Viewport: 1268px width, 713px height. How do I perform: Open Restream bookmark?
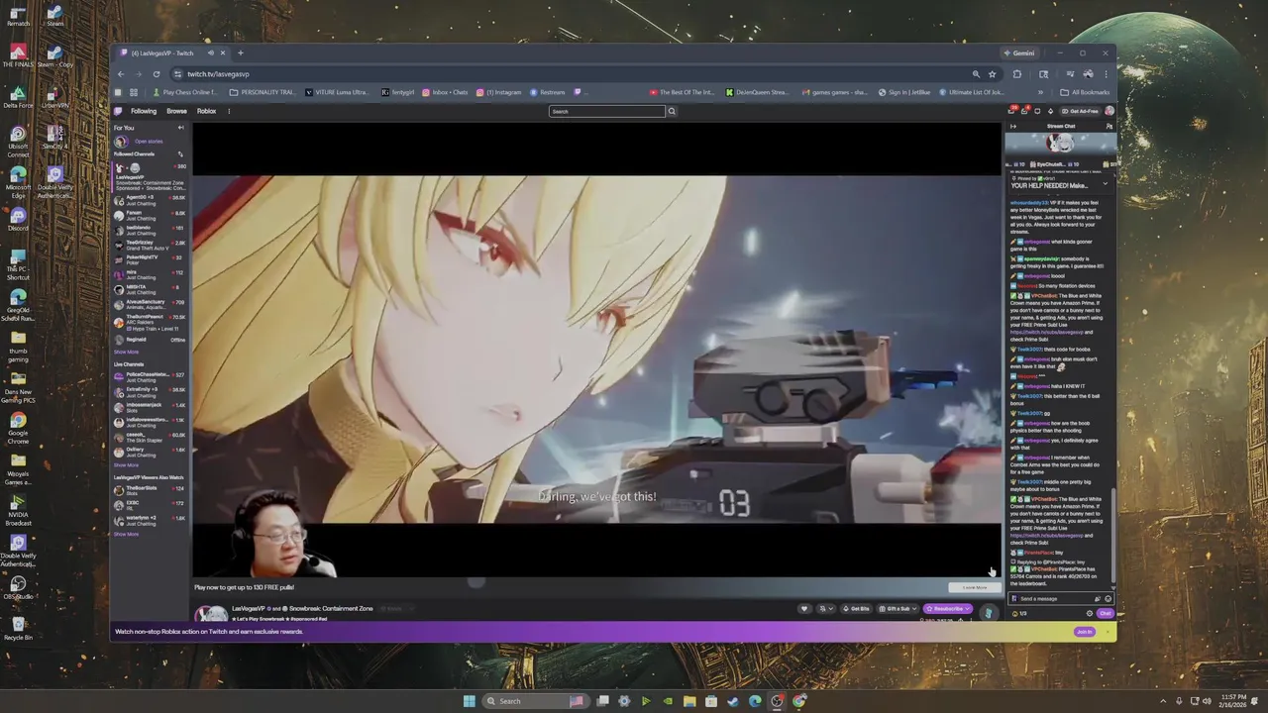548,92
